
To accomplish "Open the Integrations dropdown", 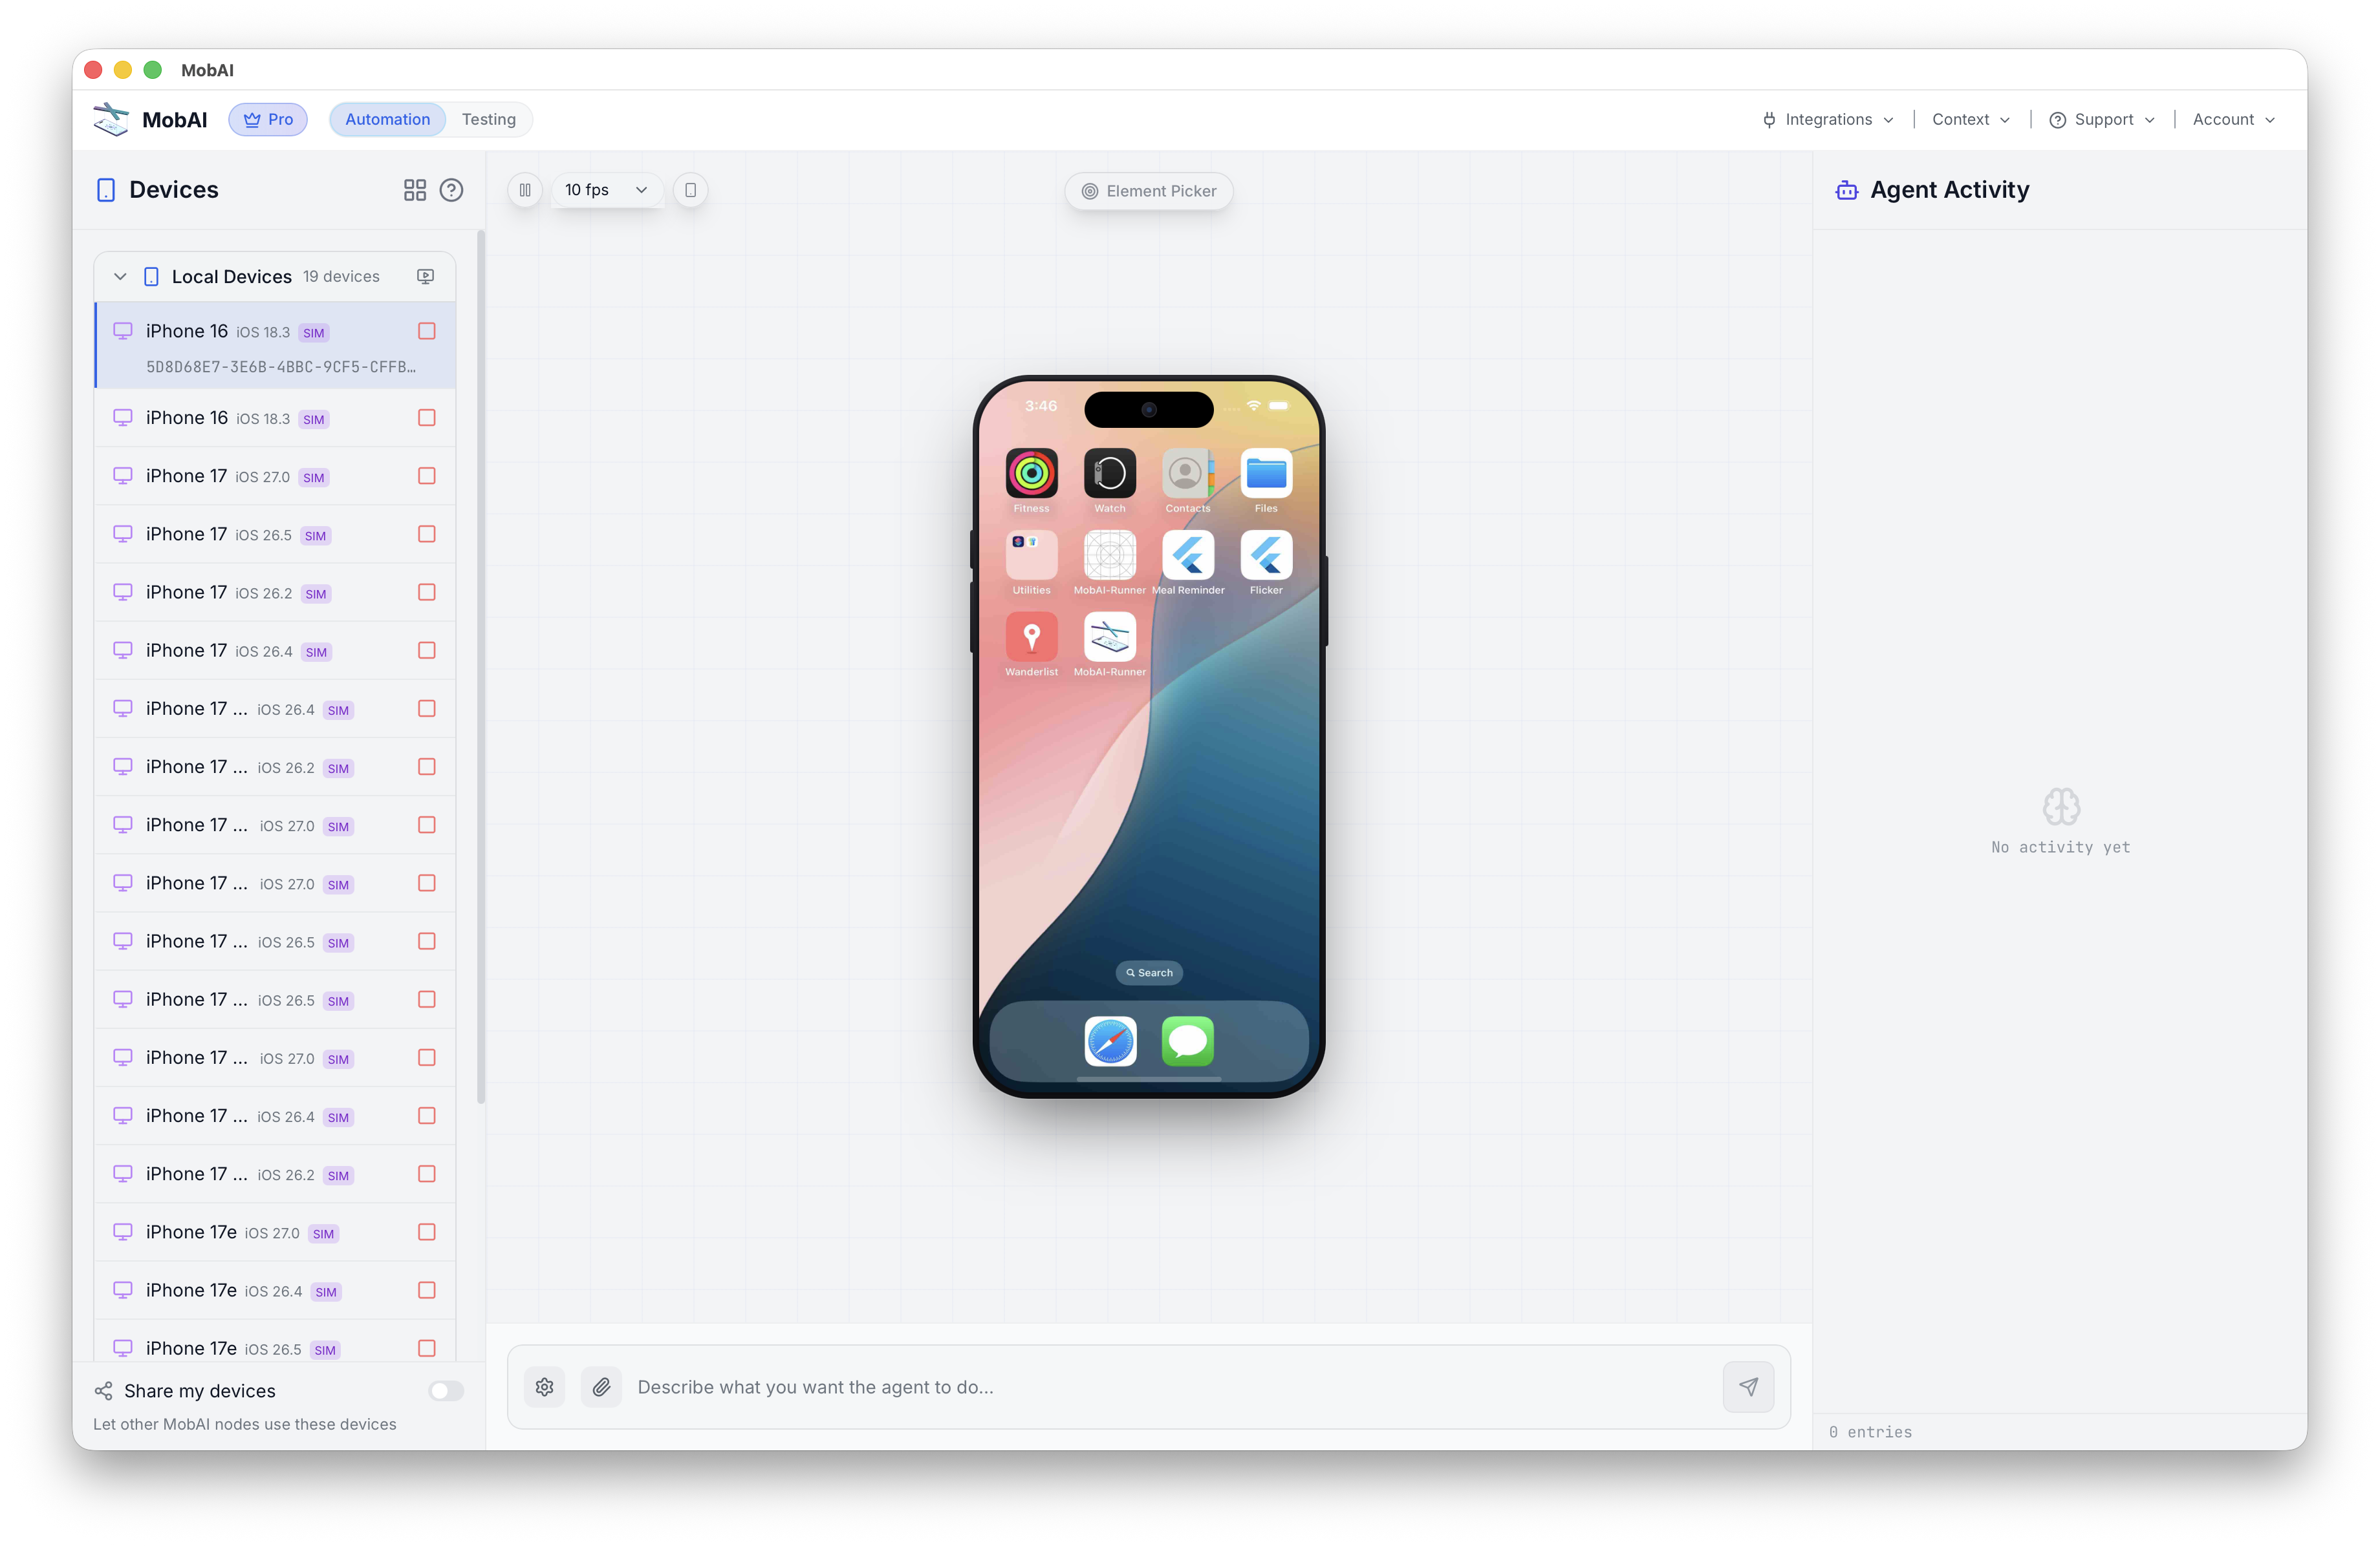I will [x=1829, y=119].
